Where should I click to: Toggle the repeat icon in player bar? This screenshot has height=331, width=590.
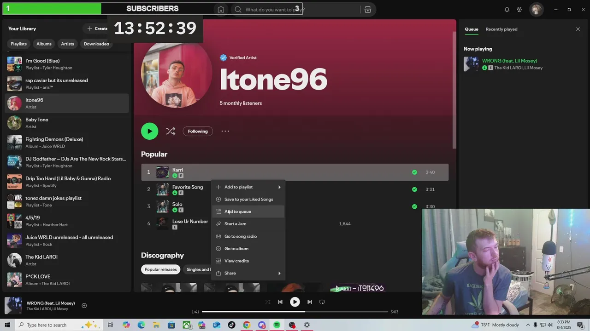click(x=322, y=302)
